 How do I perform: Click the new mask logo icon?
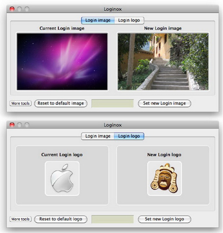click(164, 178)
